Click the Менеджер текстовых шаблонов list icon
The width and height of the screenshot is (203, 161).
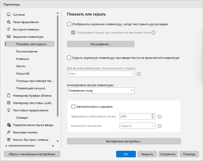9,103
